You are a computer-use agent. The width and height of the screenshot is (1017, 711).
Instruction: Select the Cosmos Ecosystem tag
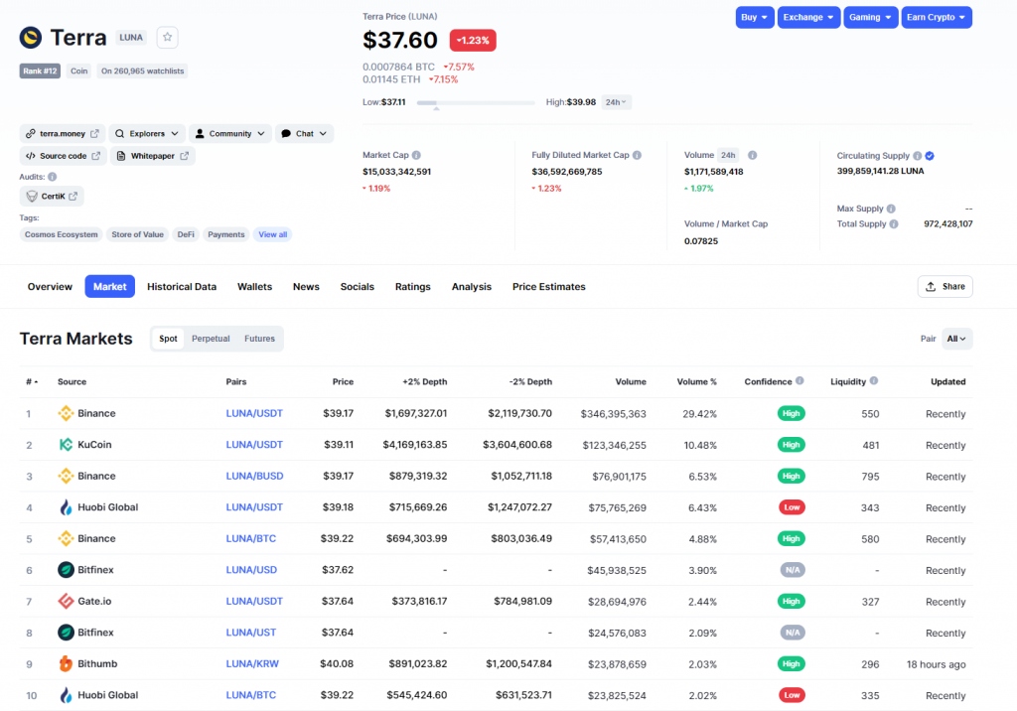tap(61, 234)
